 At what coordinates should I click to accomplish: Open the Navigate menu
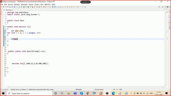coord(24,5)
